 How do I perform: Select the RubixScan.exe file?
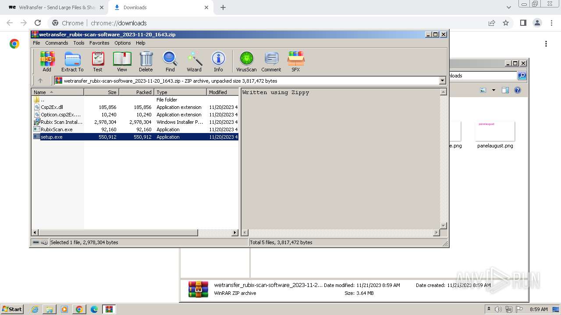pos(135,129)
